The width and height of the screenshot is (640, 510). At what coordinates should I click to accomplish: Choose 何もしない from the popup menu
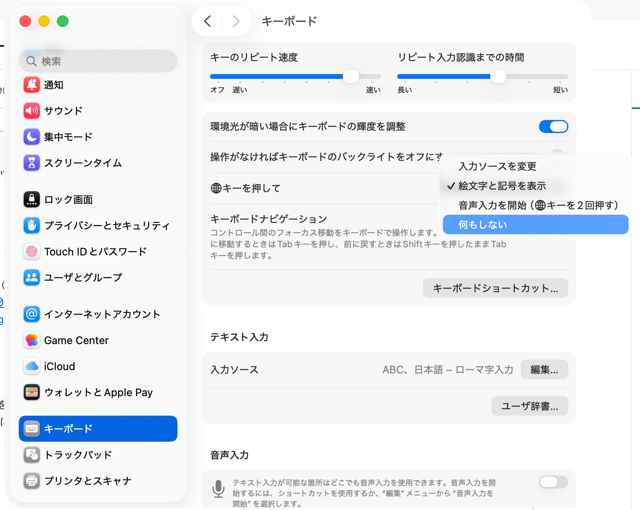(x=535, y=225)
